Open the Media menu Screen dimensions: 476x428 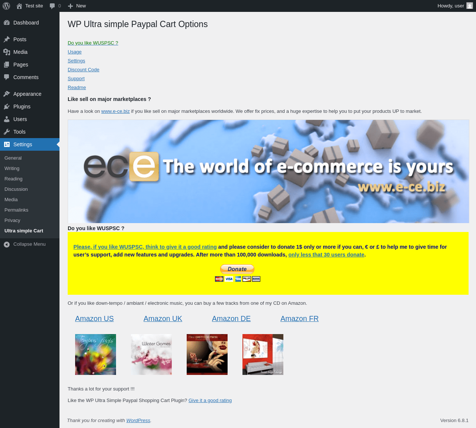[30, 52]
